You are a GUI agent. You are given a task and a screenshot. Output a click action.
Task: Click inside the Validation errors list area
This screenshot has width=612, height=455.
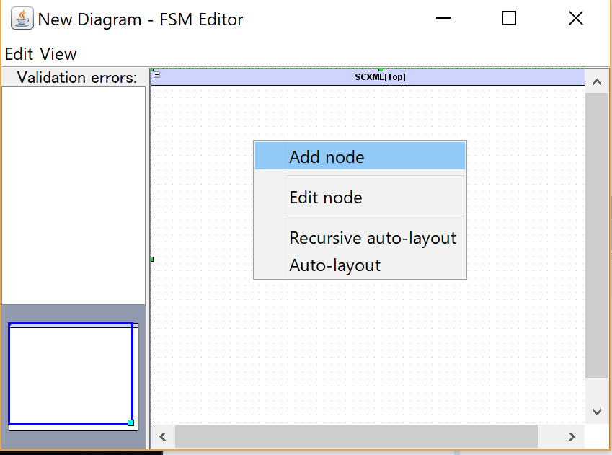click(74, 195)
